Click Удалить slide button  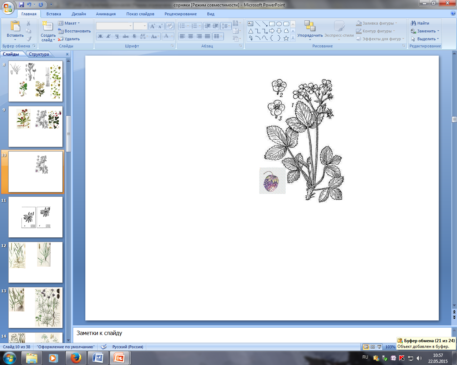click(x=69, y=39)
